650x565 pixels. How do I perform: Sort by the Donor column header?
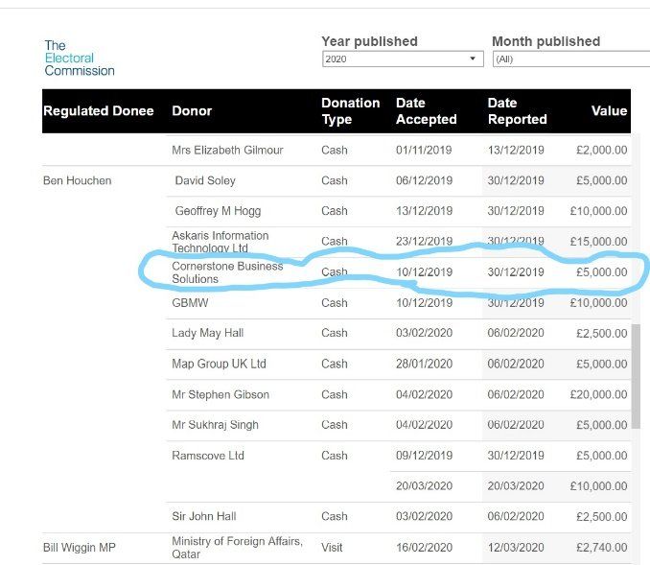coord(192,111)
